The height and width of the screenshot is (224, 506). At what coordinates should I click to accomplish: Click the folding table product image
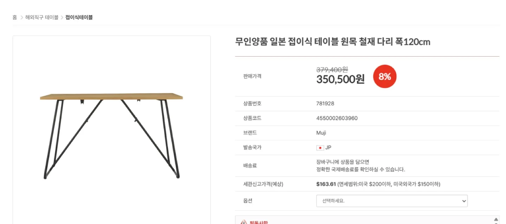(x=111, y=135)
